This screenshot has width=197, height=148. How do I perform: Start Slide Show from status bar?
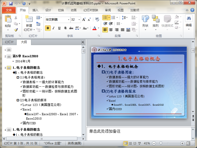click(x=139, y=143)
